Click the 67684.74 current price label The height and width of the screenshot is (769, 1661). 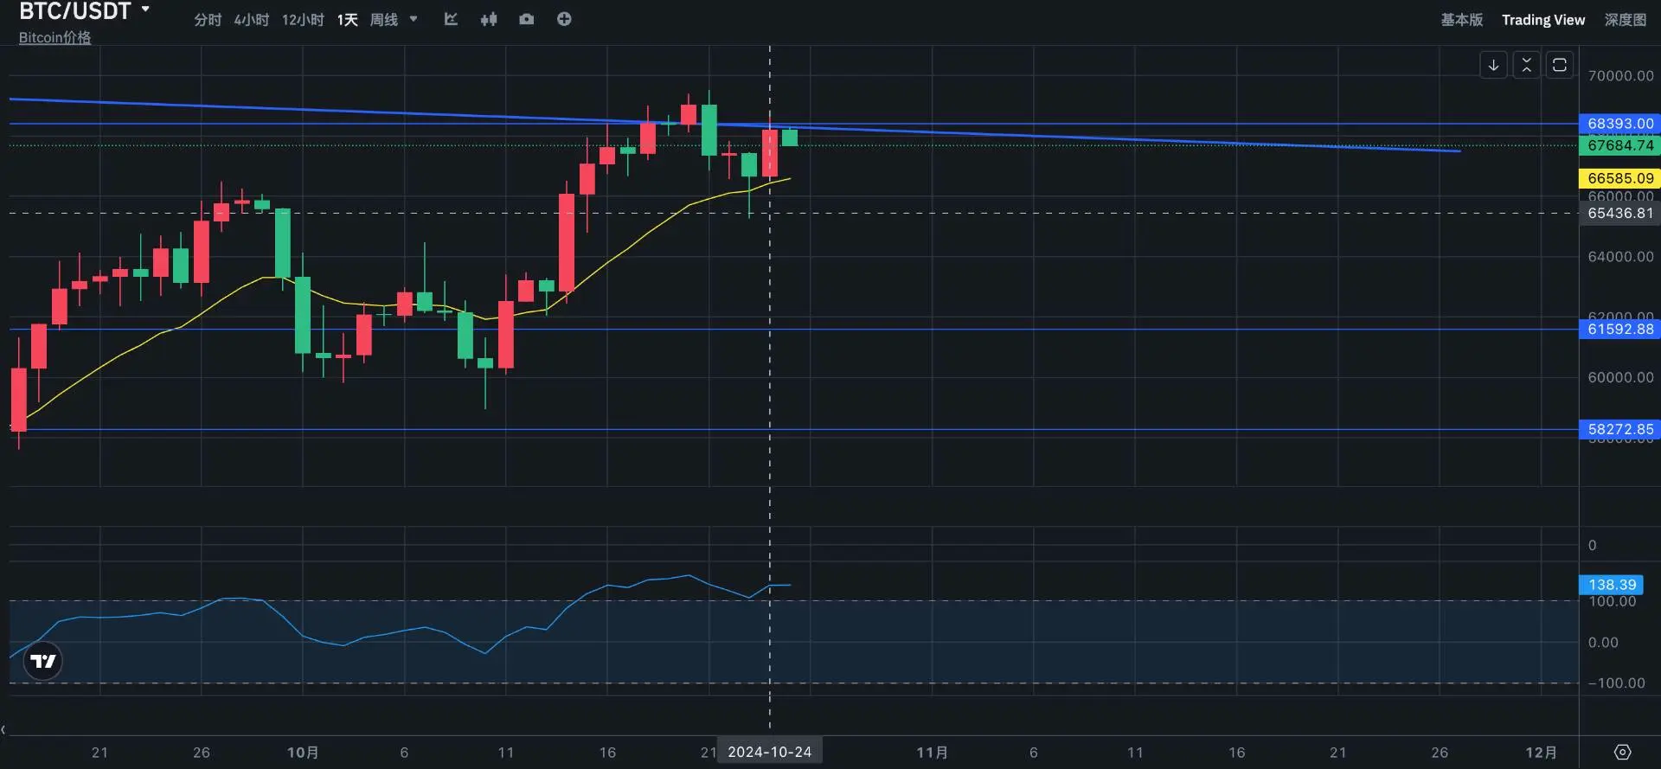(1620, 145)
